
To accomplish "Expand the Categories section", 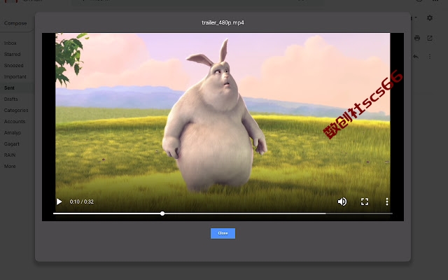I will click(x=16, y=110).
